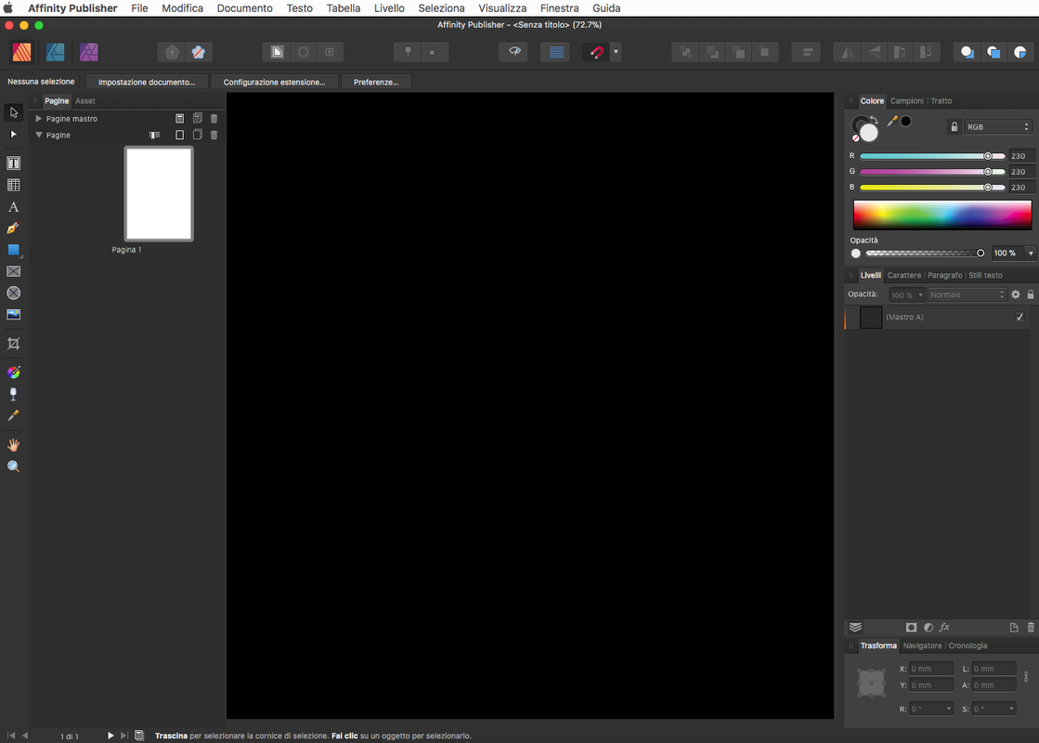1039x743 pixels.
Task: Open the Livello menu
Action: point(389,8)
